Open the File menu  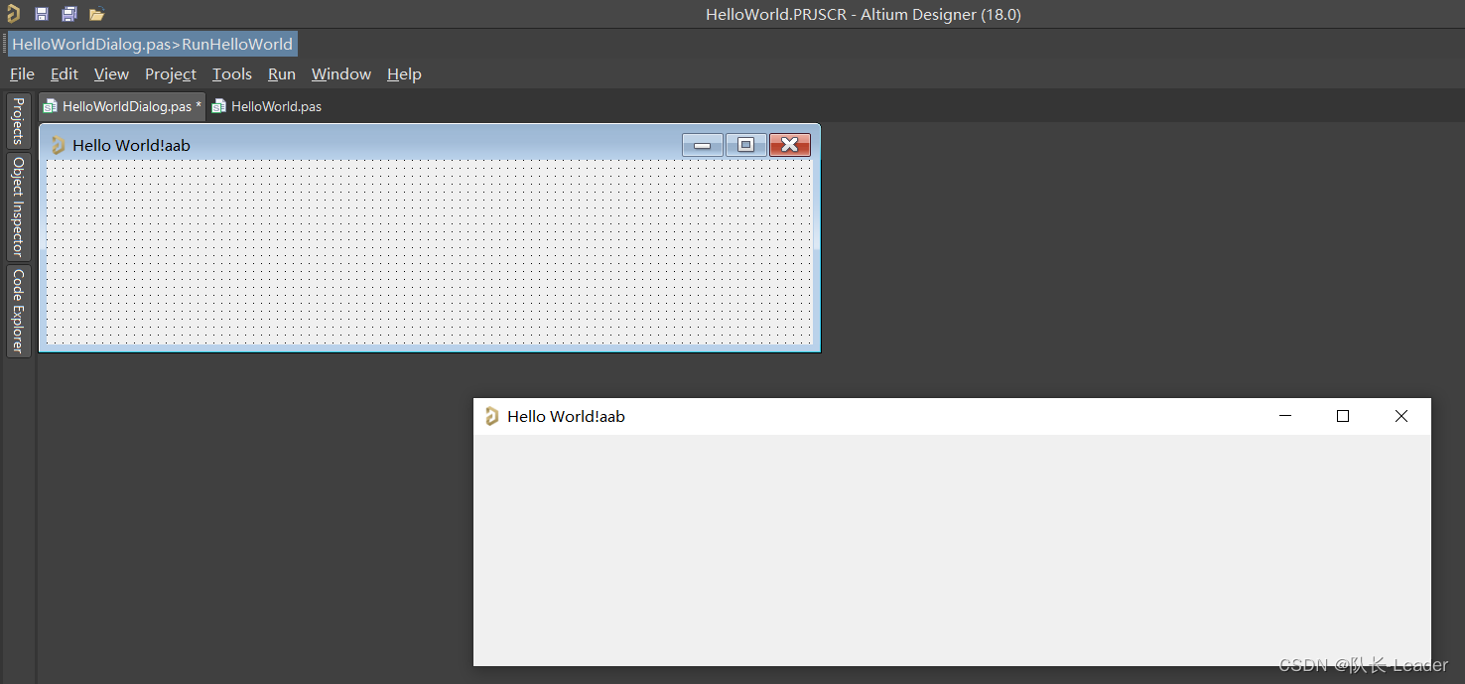point(22,74)
